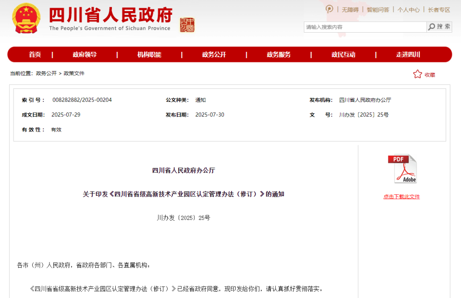Click the national emblem logo

(26, 18)
